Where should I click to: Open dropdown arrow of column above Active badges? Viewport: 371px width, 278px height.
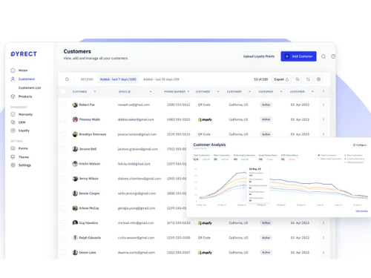(x=281, y=92)
